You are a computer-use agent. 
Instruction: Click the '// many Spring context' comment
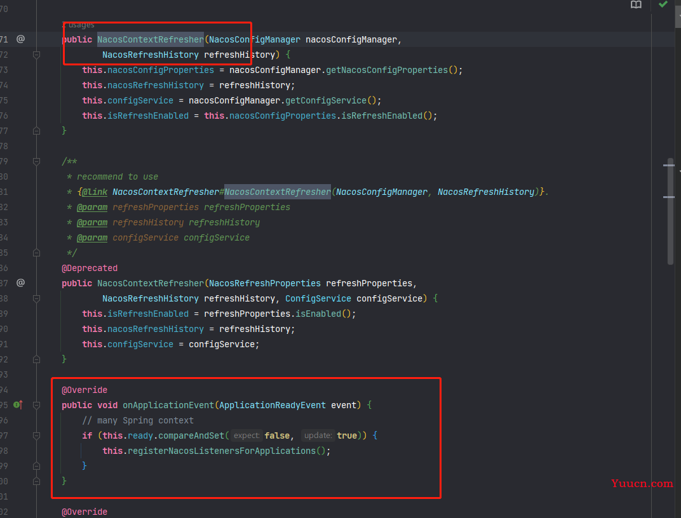138,420
